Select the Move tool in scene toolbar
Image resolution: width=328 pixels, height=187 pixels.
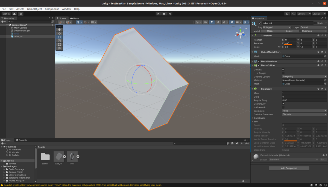60,33
